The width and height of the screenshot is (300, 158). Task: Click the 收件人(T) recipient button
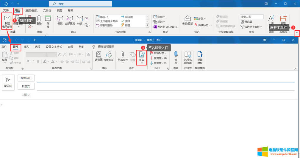tap(26, 78)
